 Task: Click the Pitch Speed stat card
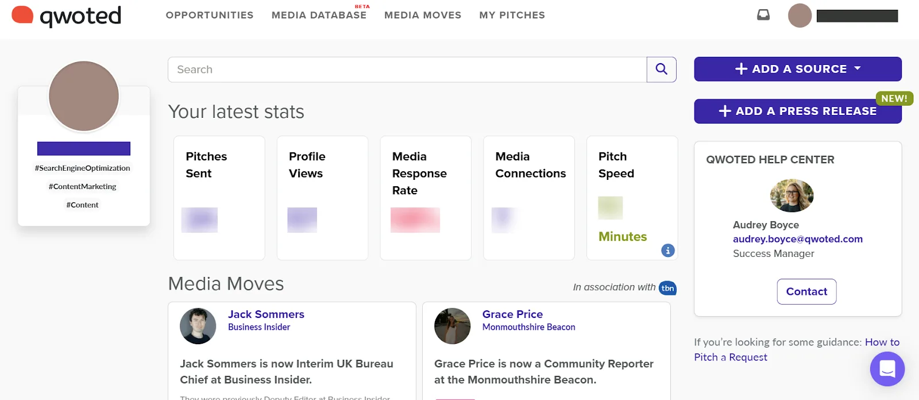(x=632, y=198)
